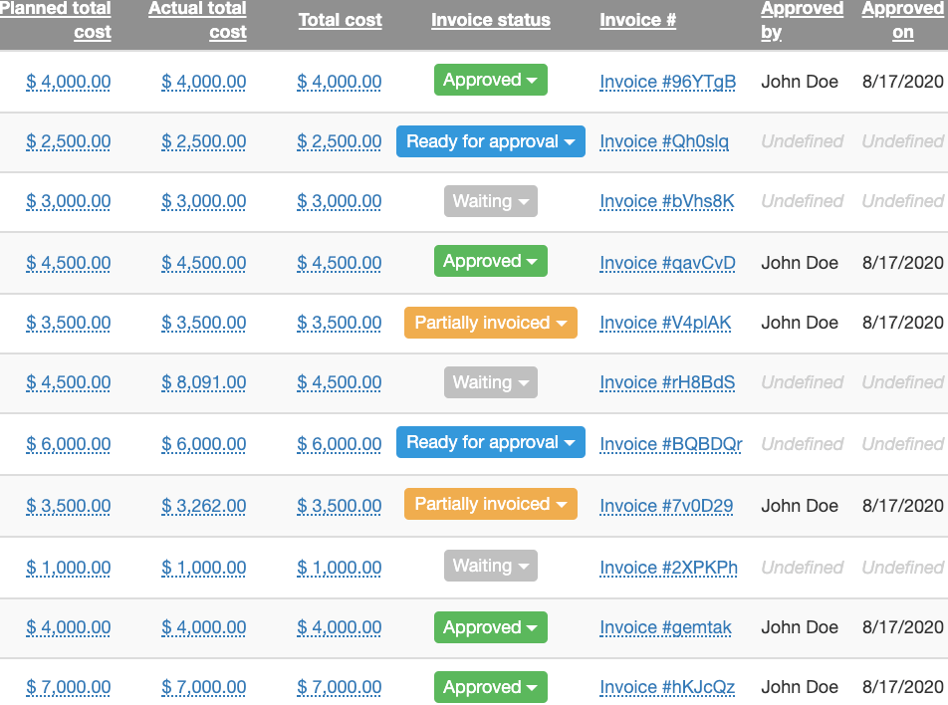Click Undefined approved-on field for Invoice #BQBDQr
Viewport: 948px width, 705px height.
click(x=902, y=444)
